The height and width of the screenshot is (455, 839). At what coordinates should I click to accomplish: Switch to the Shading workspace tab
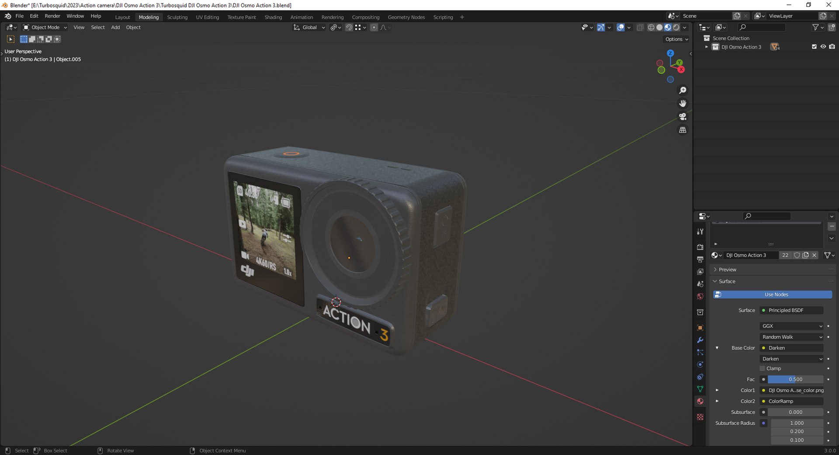[x=273, y=17]
